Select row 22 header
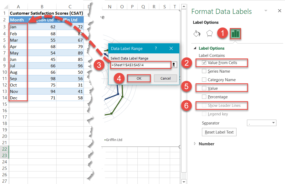Screen dimensions: 285x184 coord(4,149)
